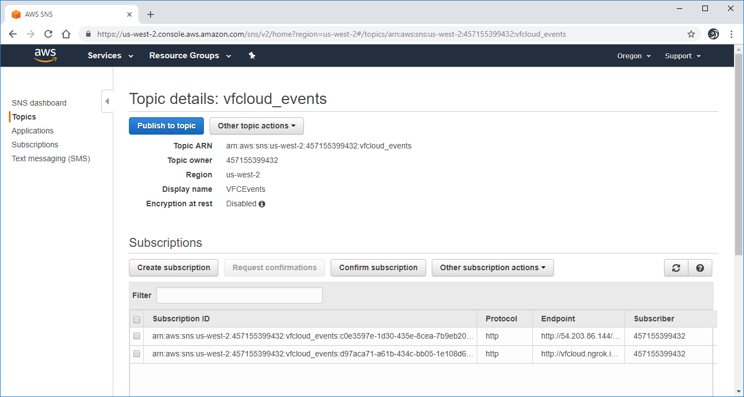Expand the Resource Groups dropdown
The image size is (744, 397).
click(x=190, y=56)
